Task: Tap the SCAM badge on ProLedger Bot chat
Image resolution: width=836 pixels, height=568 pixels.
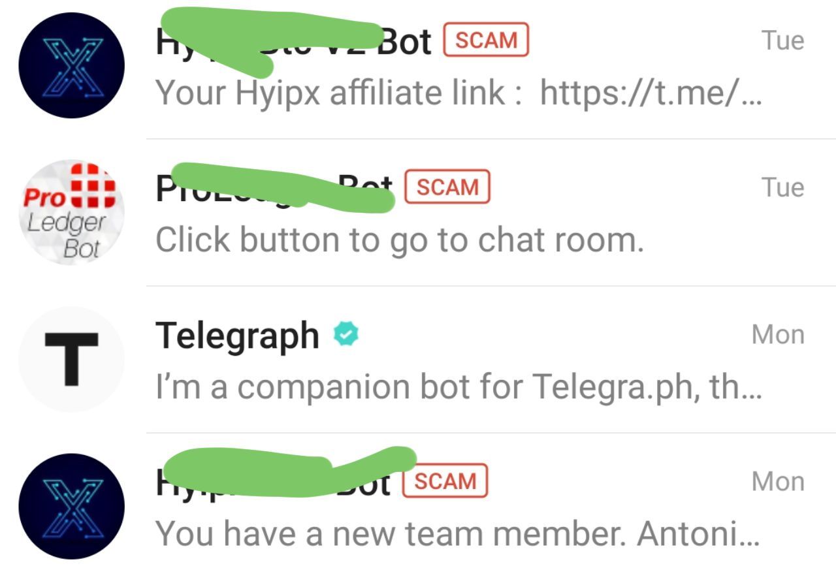Action: click(x=447, y=187)
